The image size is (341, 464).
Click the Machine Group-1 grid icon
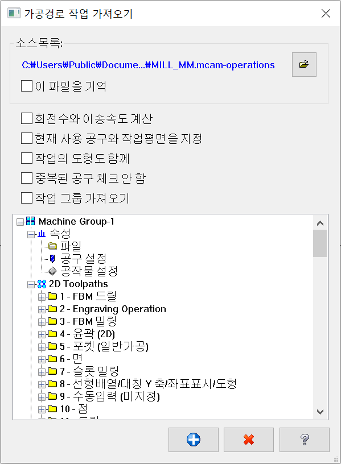[30, 221]
